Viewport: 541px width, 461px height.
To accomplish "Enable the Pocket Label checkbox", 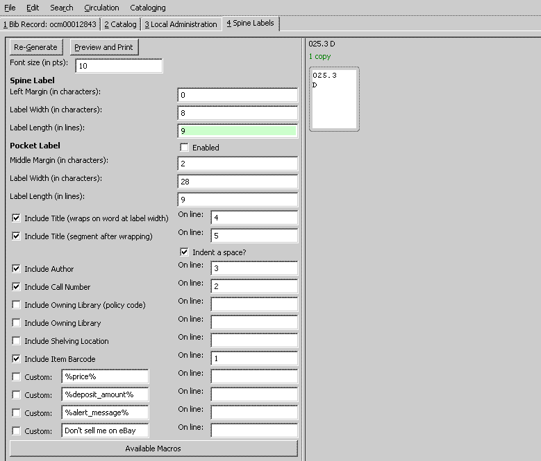I will click(x=184, y=148).
